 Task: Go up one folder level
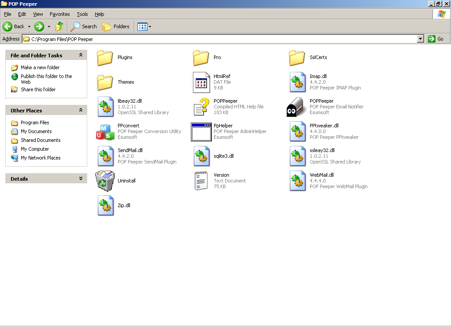click(59, 26)
